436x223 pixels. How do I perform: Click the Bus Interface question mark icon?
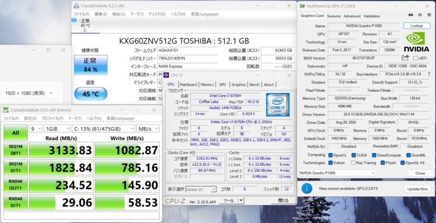(429, 74)
